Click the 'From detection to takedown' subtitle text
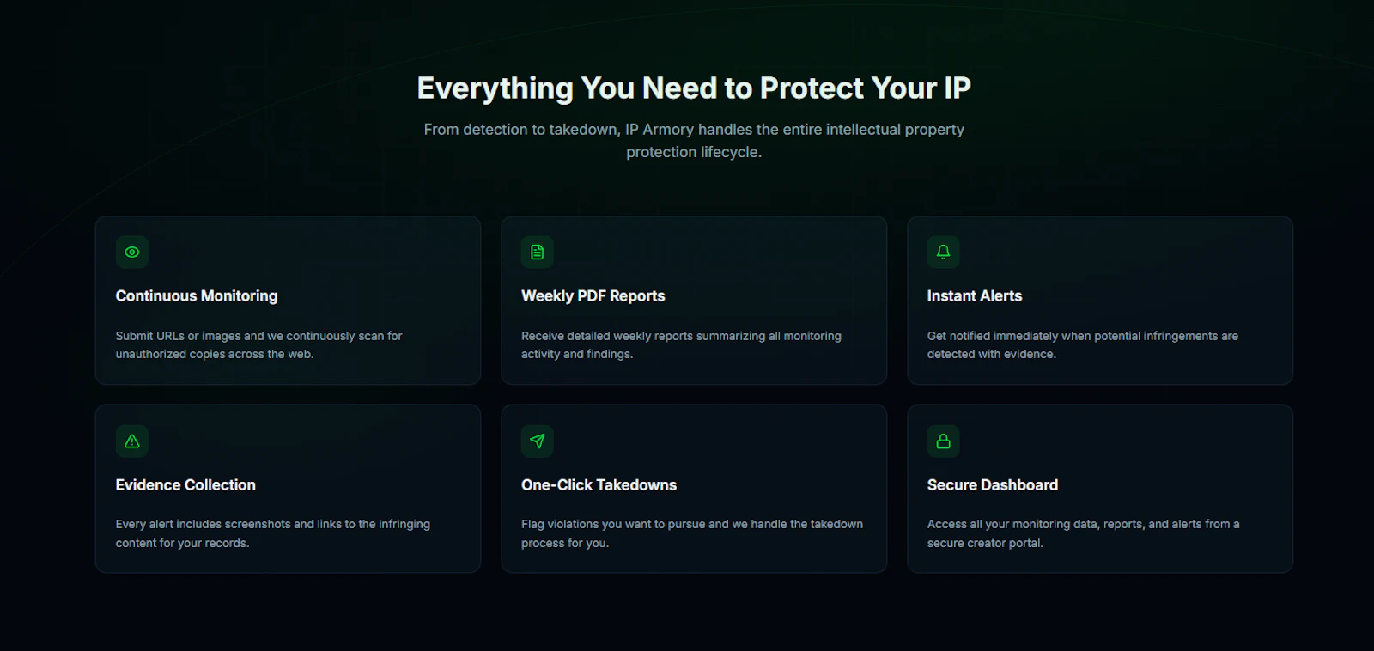 pyautogui.click(x=694, y=141)
